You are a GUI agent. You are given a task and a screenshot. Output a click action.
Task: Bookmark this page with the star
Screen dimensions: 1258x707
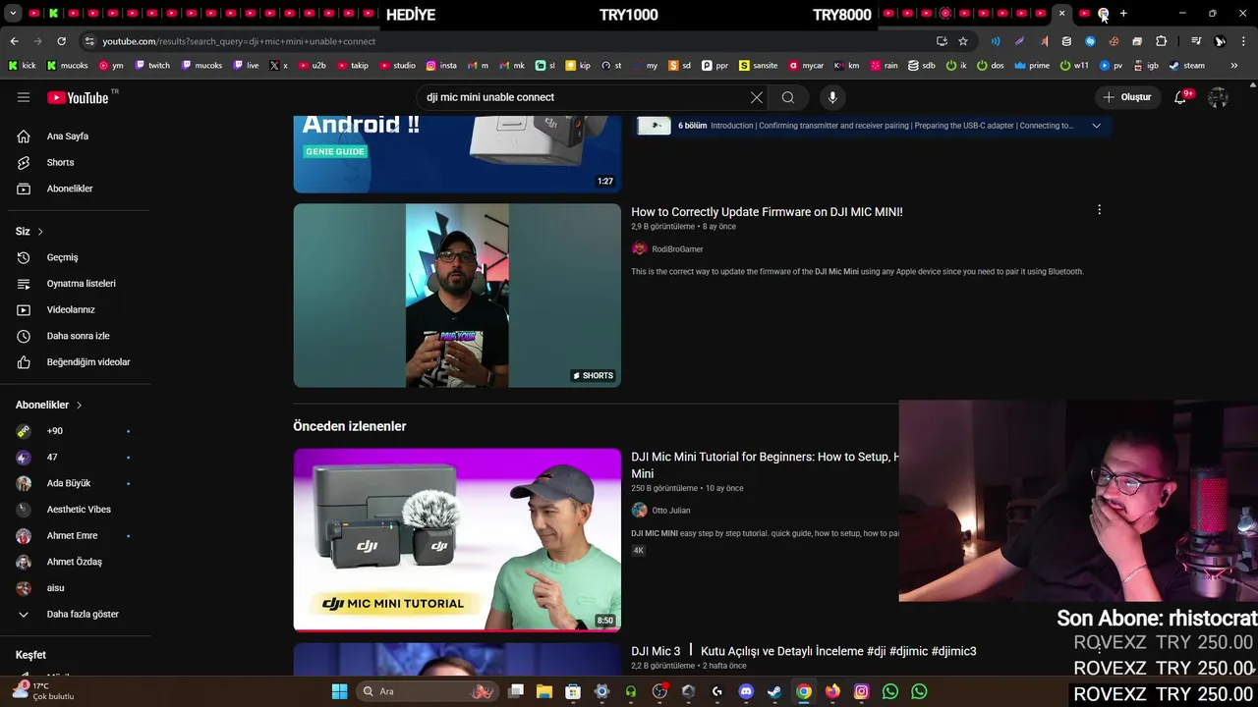tap(963, 41)
